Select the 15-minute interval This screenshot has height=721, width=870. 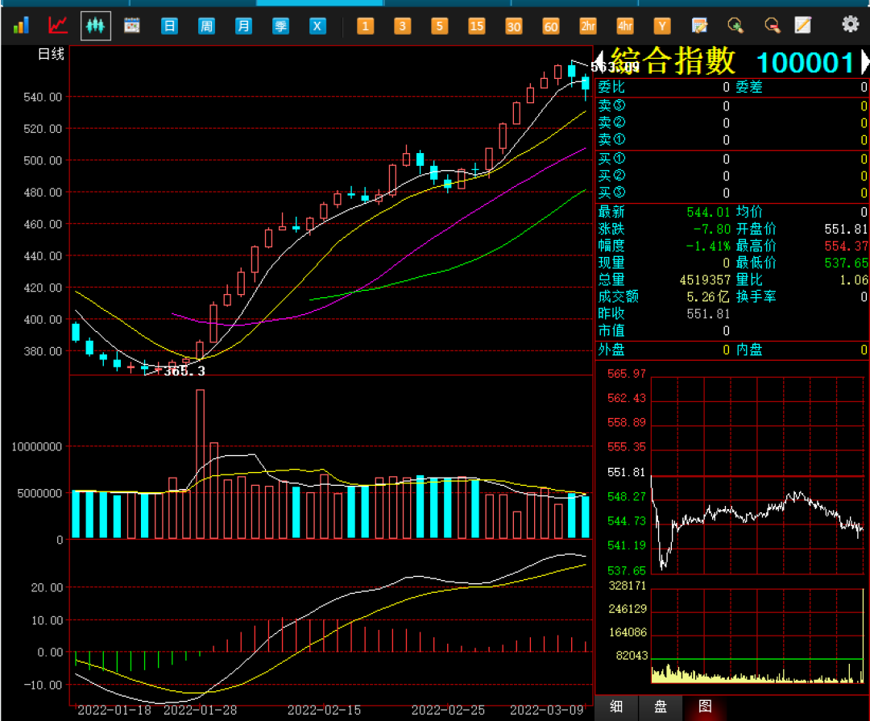pyautogui.click(x=477, y=26)
